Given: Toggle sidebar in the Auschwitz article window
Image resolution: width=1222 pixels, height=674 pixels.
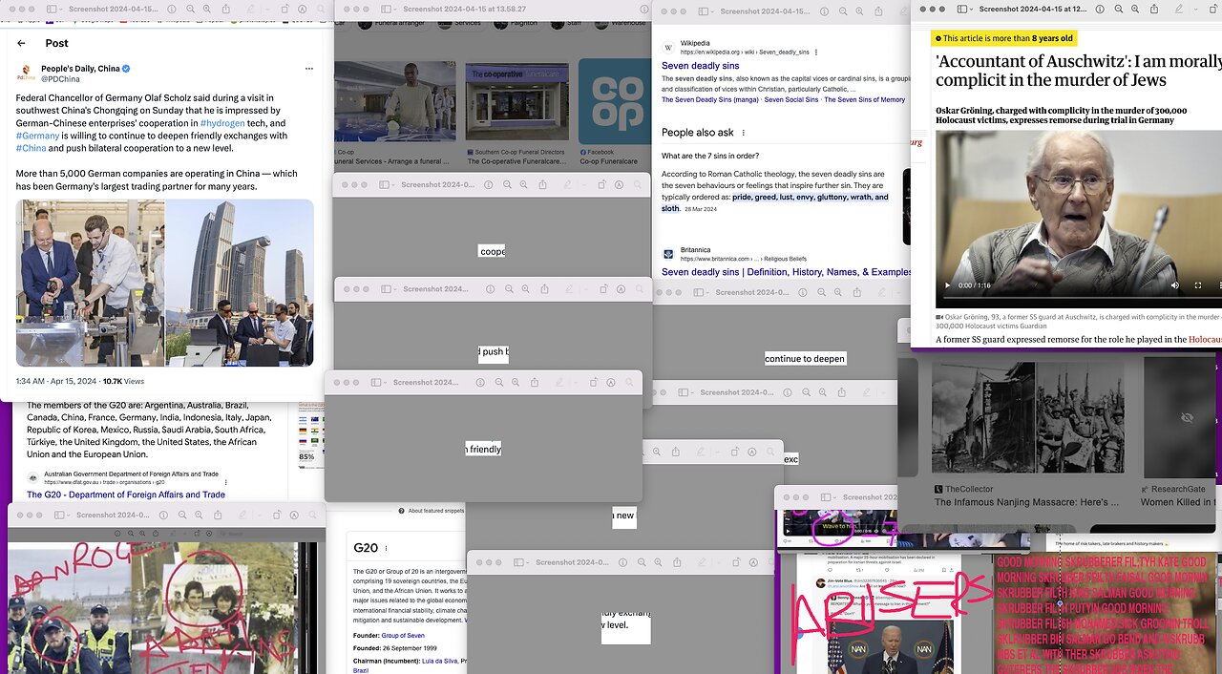Looking at the screenshot, I should [x=961, y=10].
